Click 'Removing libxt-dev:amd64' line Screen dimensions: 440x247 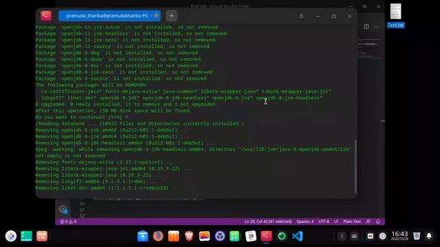coord(108,188)
